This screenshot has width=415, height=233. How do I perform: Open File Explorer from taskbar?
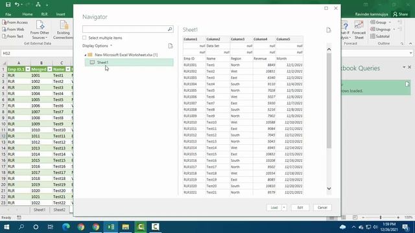[125, 227]
